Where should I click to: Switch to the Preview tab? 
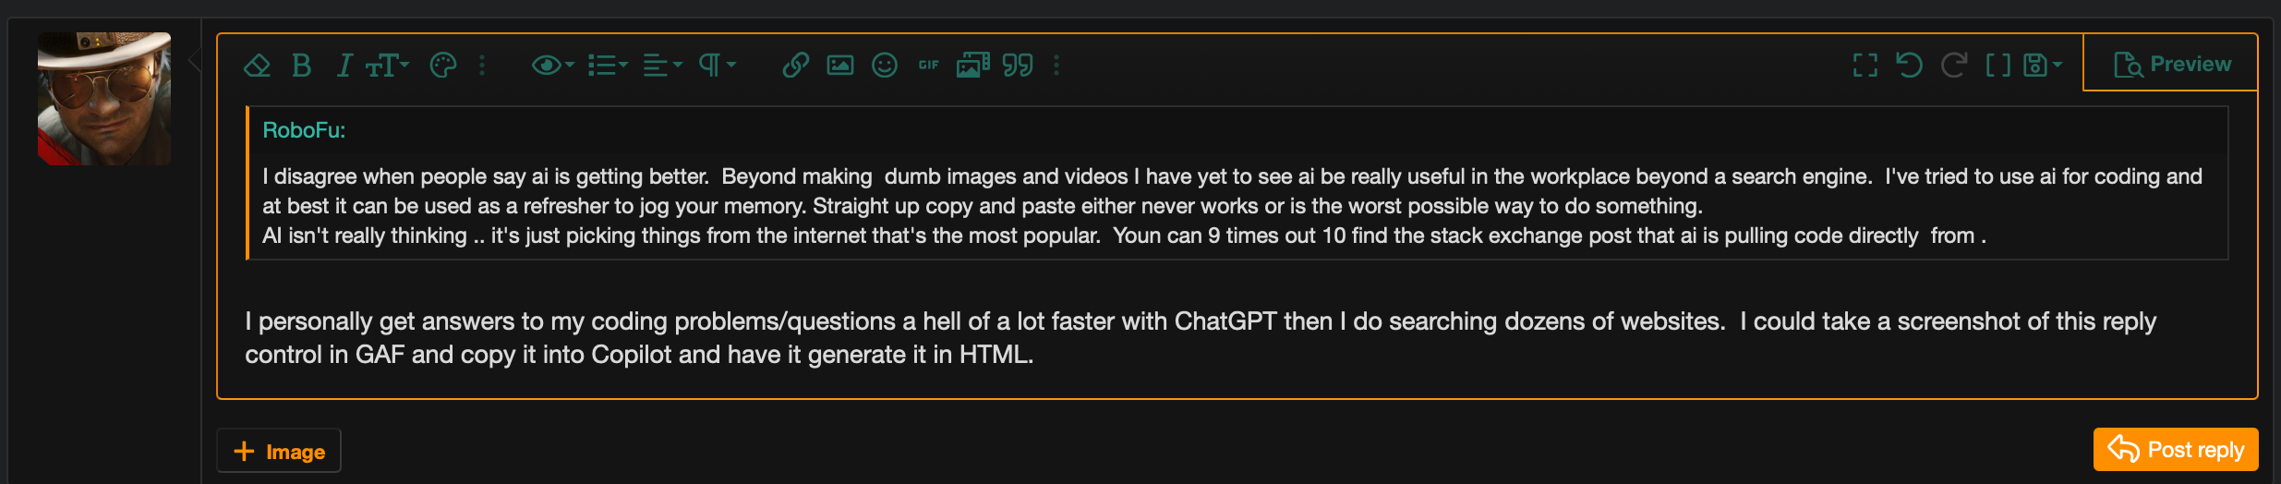pyautogui.click(x=2172, y=65)
